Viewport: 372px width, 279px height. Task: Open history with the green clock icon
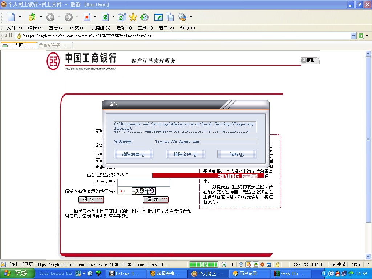coord(144,17)
